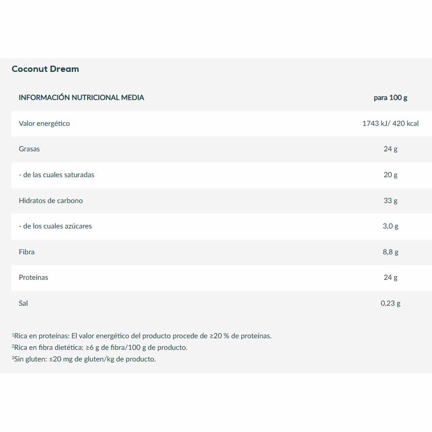
Task: Click the INFORMACIÓN NUTRICIONAL MEDIA header
Action: pos(81,98)
